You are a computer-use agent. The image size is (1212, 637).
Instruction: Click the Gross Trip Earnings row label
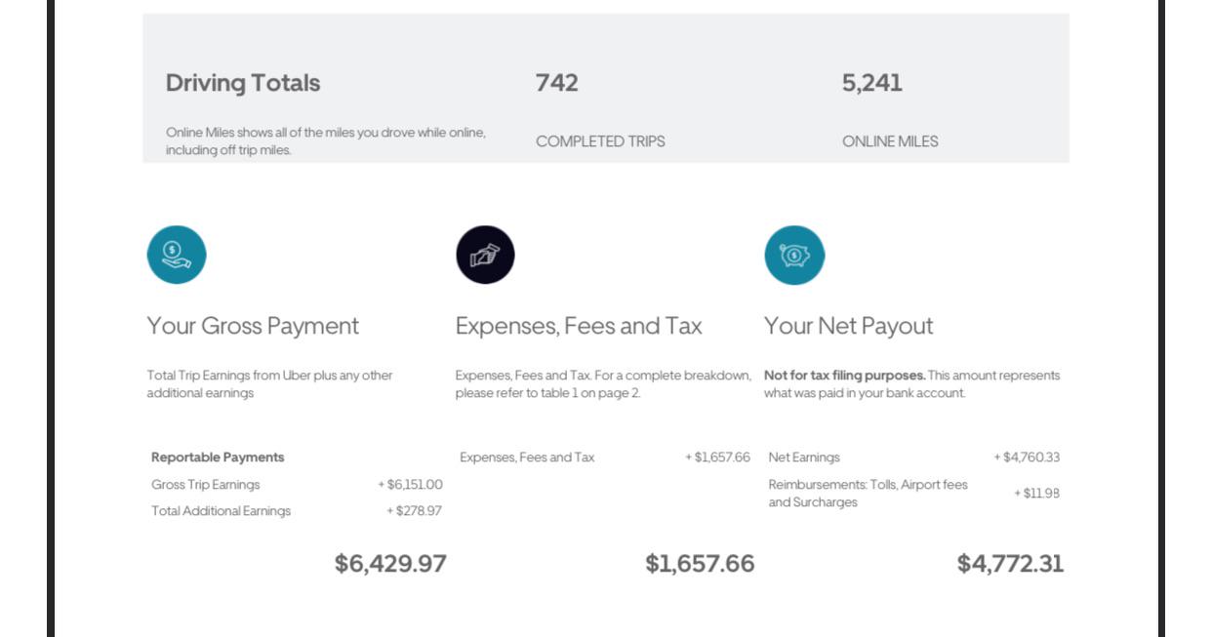pos(206,485)
